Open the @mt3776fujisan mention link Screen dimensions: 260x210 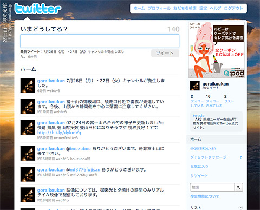[85, 170]
